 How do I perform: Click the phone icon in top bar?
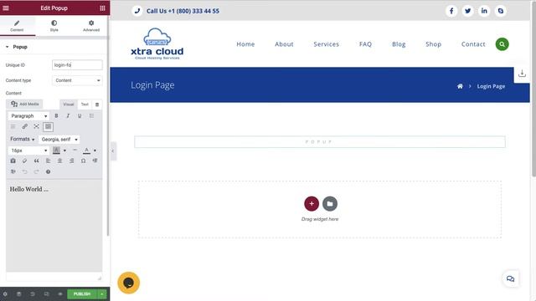(x=137, y=11)
